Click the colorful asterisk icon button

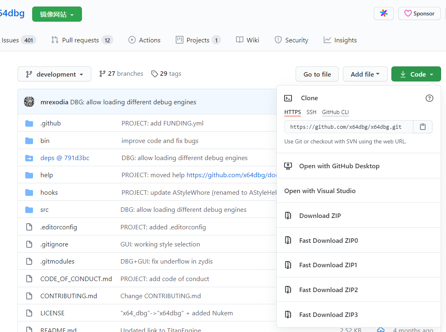[x=384, y=13]
